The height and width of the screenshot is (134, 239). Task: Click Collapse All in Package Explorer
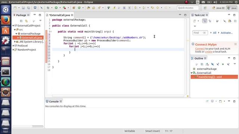(x=21, y=21)
